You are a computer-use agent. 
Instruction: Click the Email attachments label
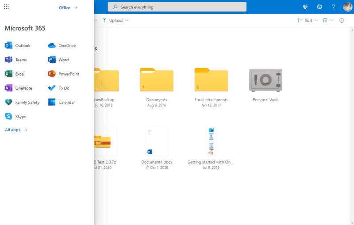(x=211, y=99)
